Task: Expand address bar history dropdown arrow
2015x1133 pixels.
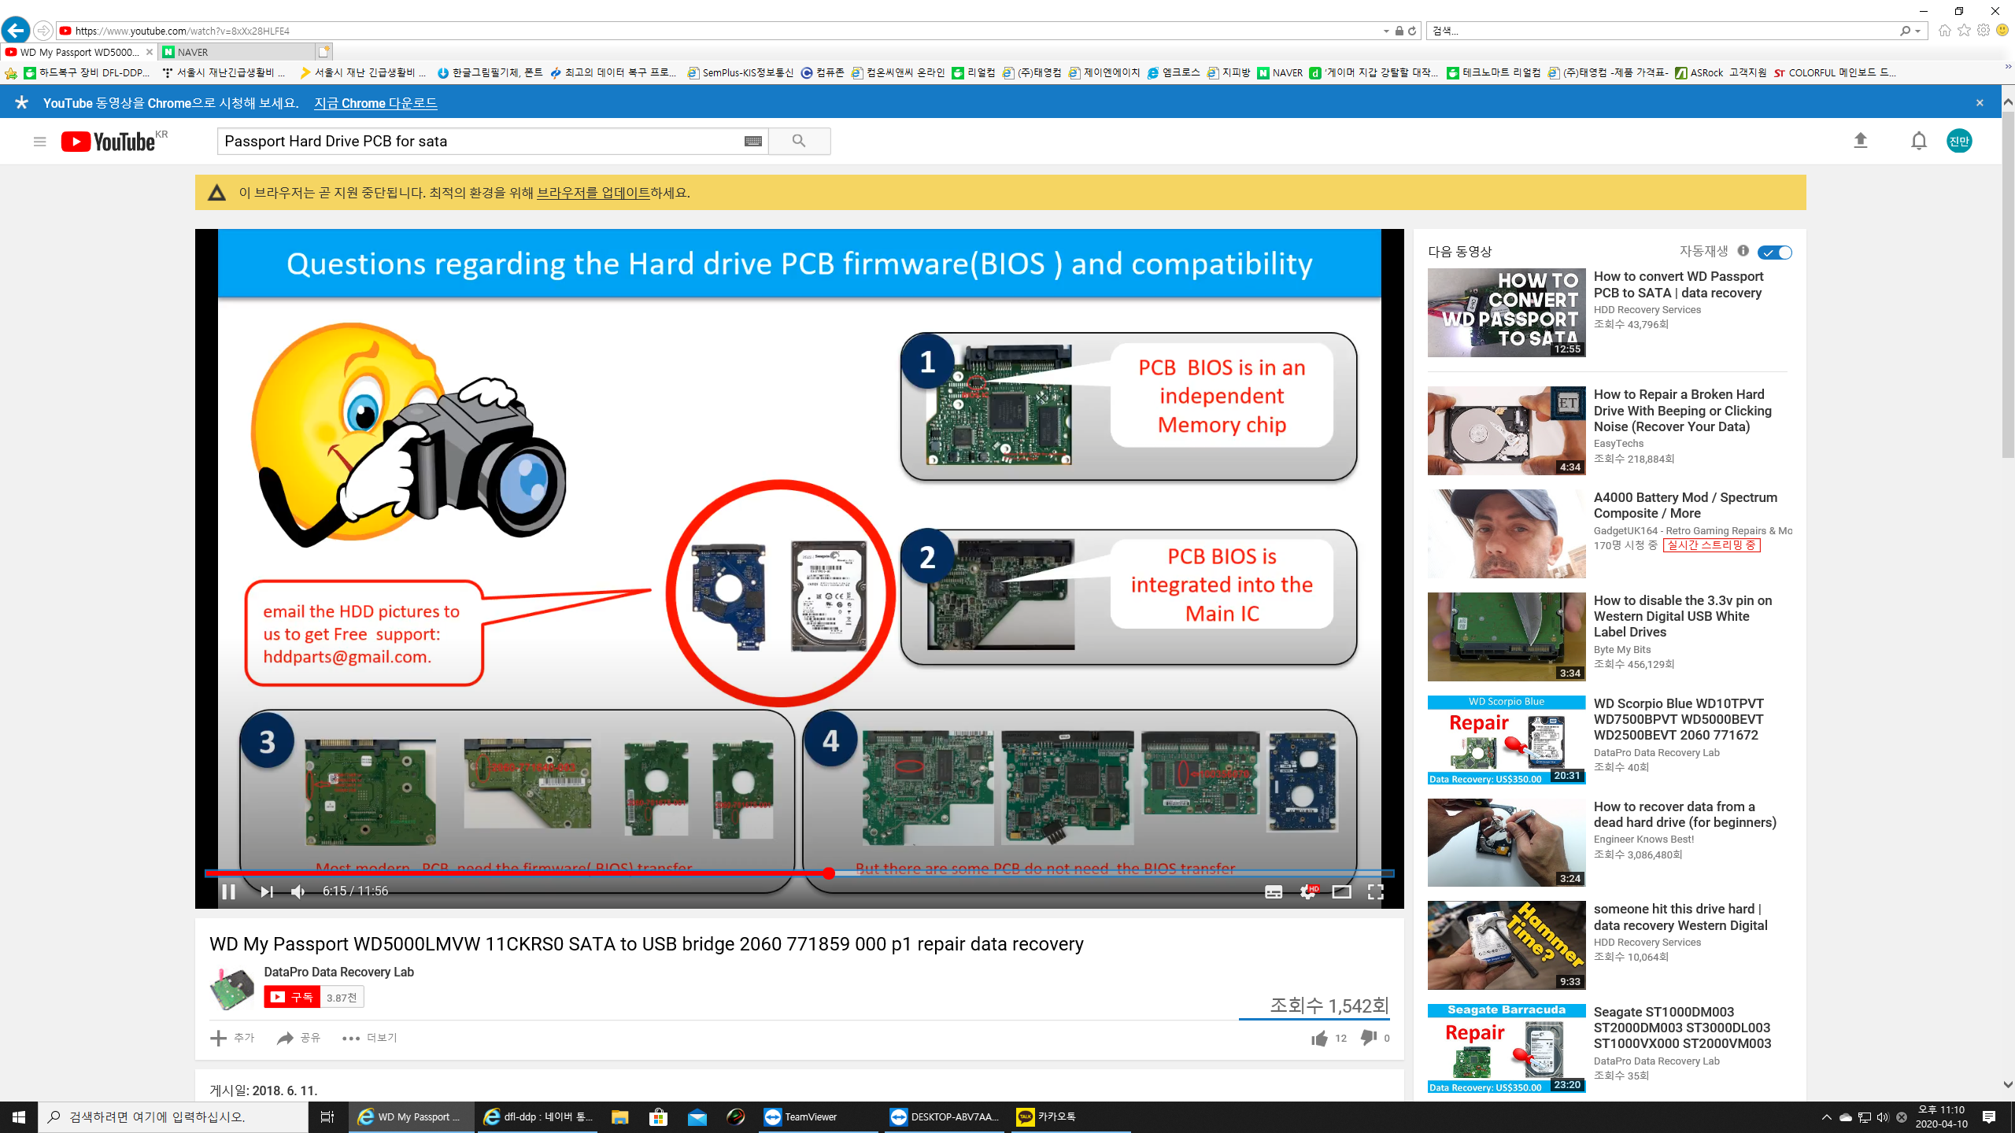Action: click(x=1386, y=31)
